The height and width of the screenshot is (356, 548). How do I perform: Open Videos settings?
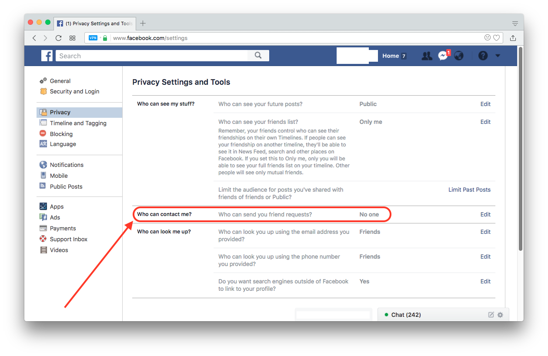point(59,250)
